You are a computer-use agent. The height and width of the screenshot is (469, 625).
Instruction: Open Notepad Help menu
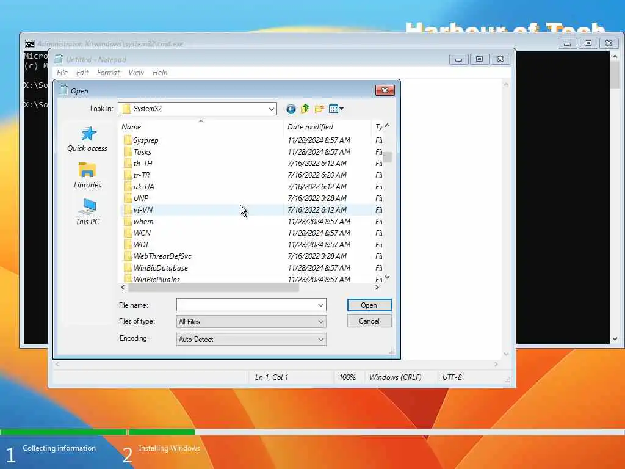(x=160, y=73)
